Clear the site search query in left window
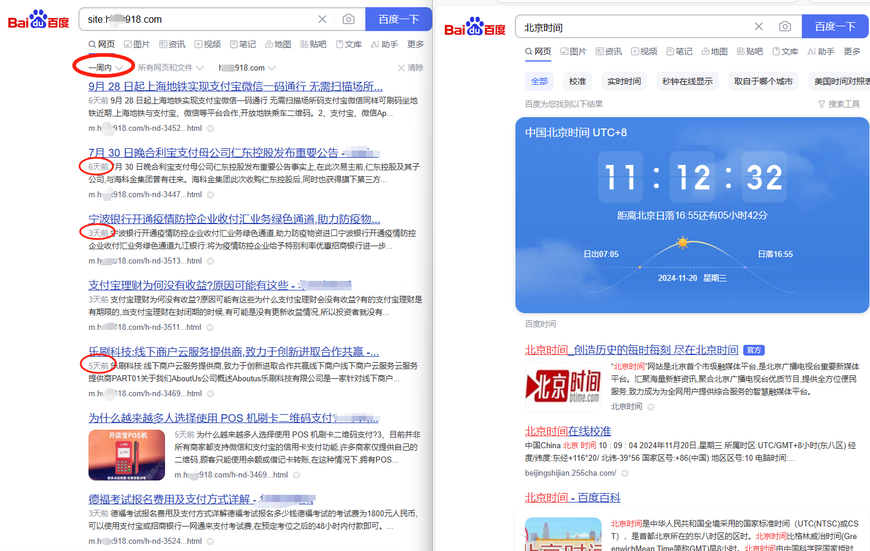Viewport: 870px width, 551px height. (322, 19)
